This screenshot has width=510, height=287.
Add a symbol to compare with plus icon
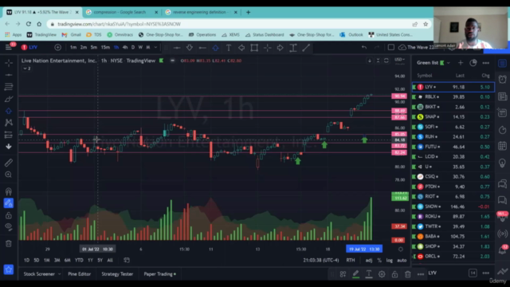pos(58,48)
